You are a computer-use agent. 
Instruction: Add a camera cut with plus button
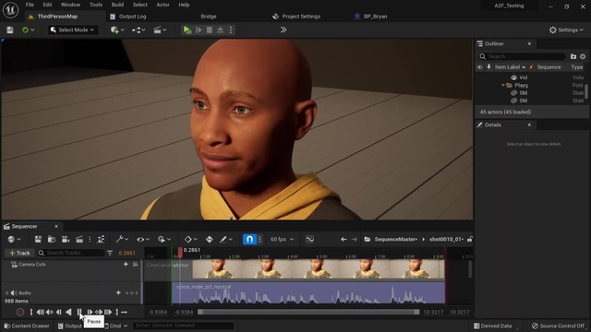126,265
